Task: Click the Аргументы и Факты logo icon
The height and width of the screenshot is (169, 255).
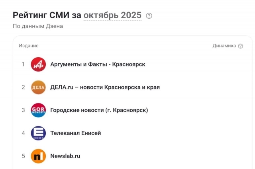Action: point(38,64)
